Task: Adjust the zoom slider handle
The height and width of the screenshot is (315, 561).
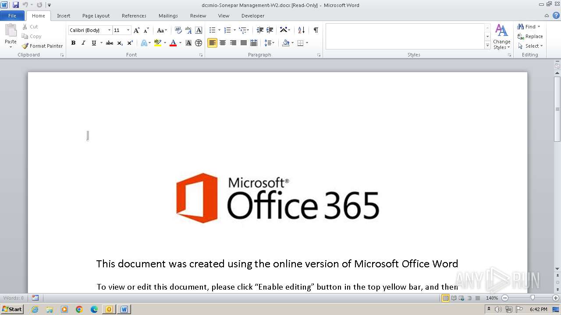Action: (x=533, y=298)
